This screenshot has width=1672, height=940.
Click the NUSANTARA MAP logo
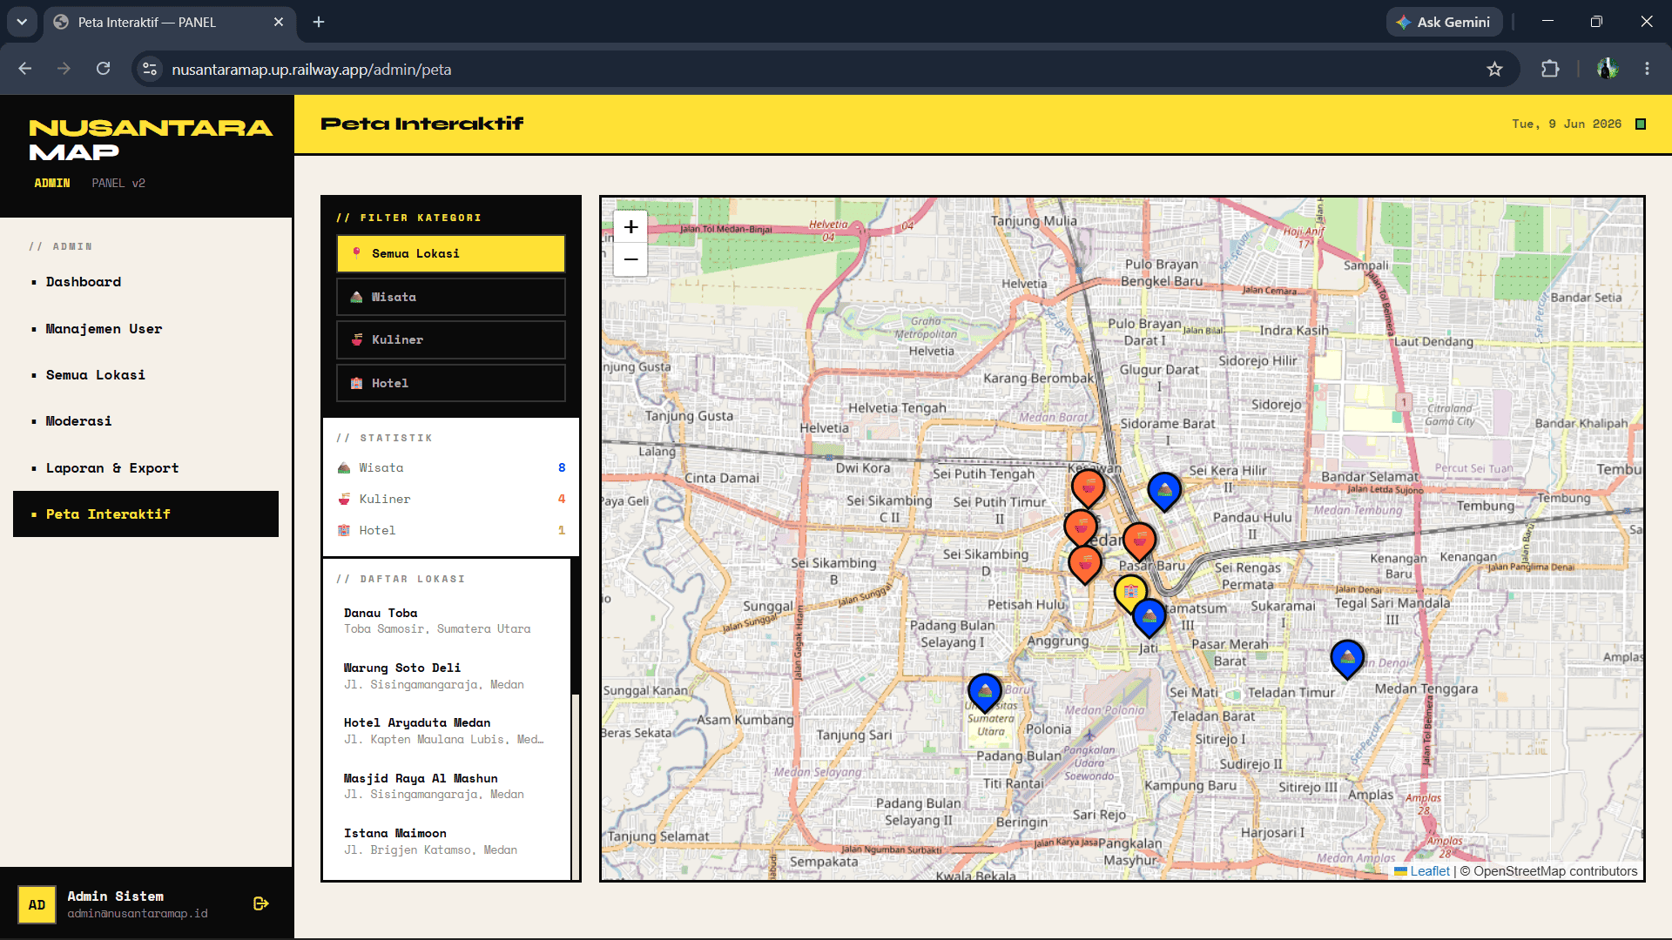(x=151, y=139)
